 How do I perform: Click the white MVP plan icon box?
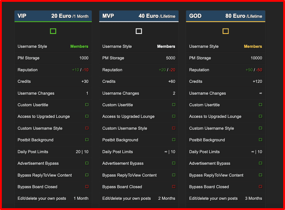point(139,31)
